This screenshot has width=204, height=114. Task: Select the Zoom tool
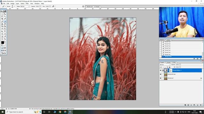tap(5, 39)
